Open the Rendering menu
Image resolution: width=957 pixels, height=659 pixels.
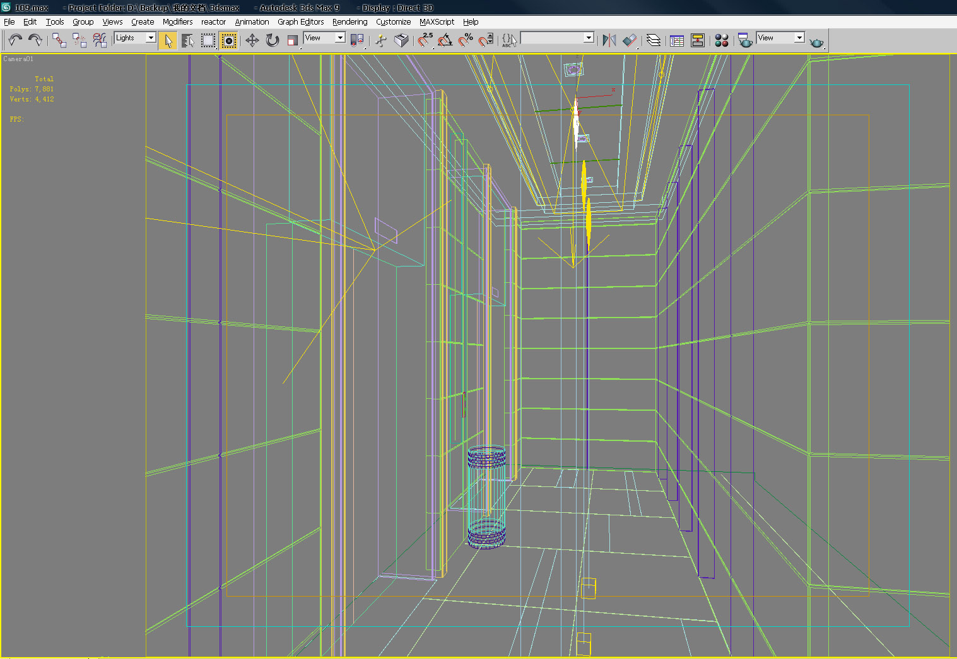pyautogui.click(x=349, y=21)
